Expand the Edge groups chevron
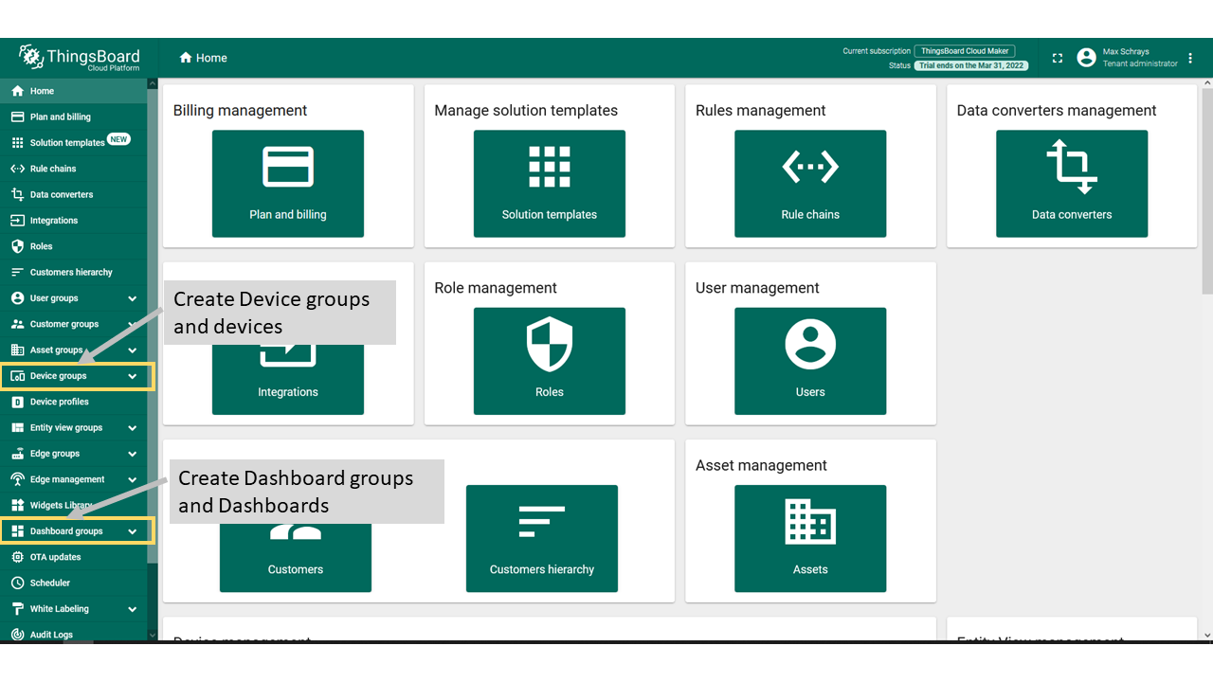The image size is (1213, 682). [133, 454]
